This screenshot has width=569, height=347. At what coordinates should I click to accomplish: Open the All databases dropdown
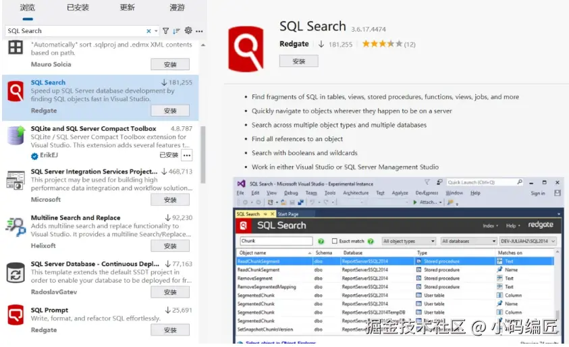tap(468, 242)
